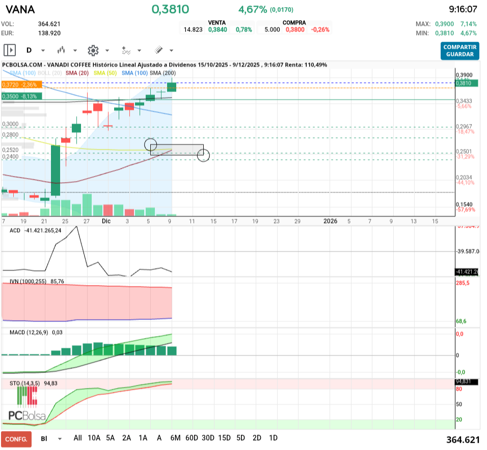Click the COMPARTIR GUARDAR button

point(460,50)
